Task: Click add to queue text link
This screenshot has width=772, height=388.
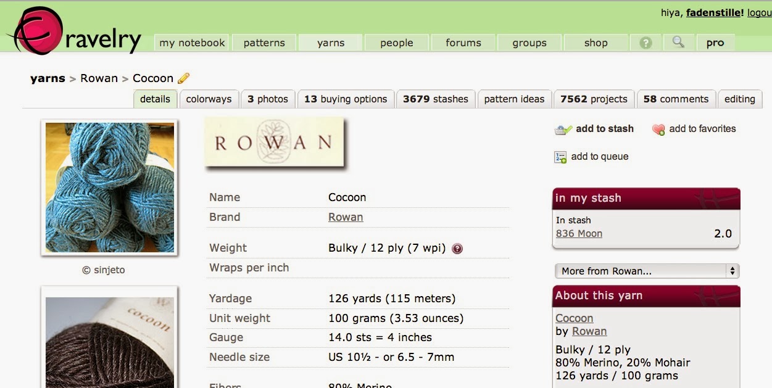Action: coord(600,157)
